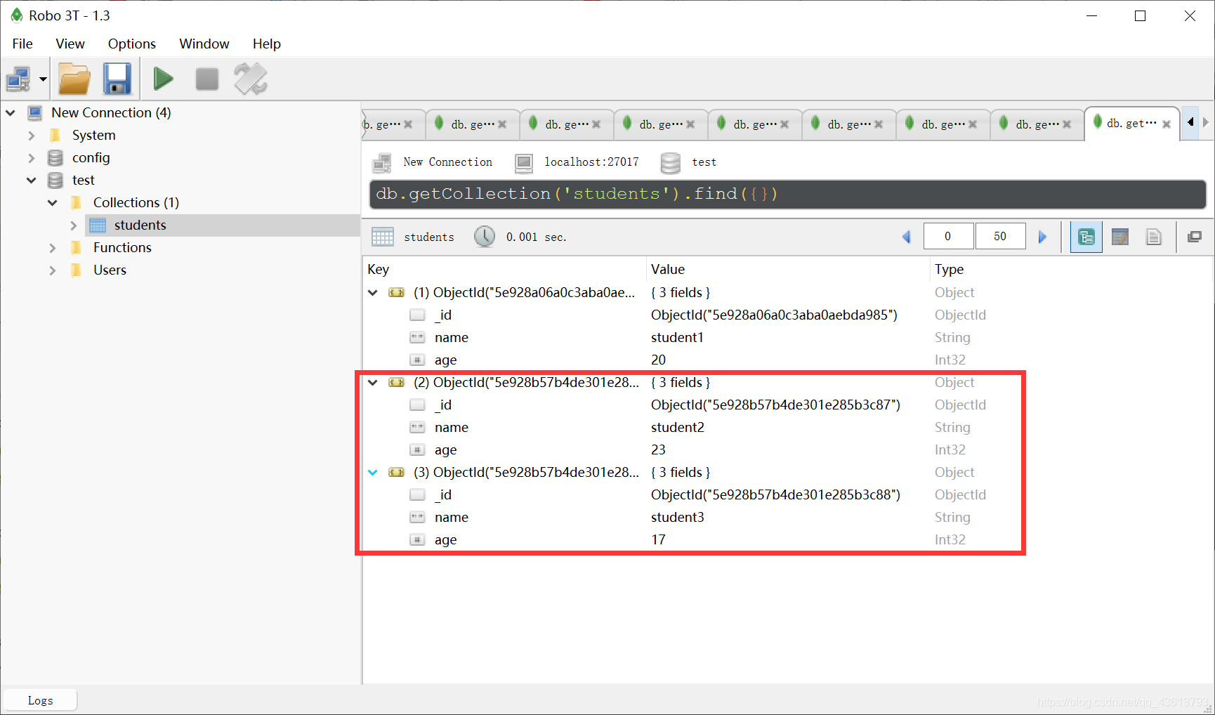Open the Options menu

click(x=132, y=44)
